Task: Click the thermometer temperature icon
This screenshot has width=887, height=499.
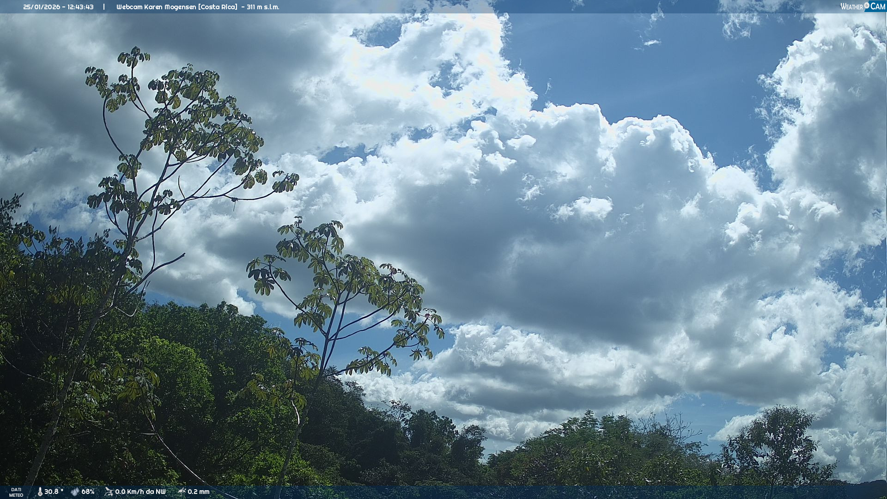Action: point(40,492)
